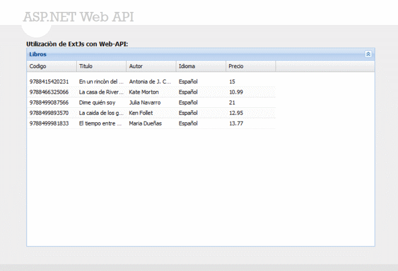
Task: Select the cell with code 9788466325066
Action: 49,92
